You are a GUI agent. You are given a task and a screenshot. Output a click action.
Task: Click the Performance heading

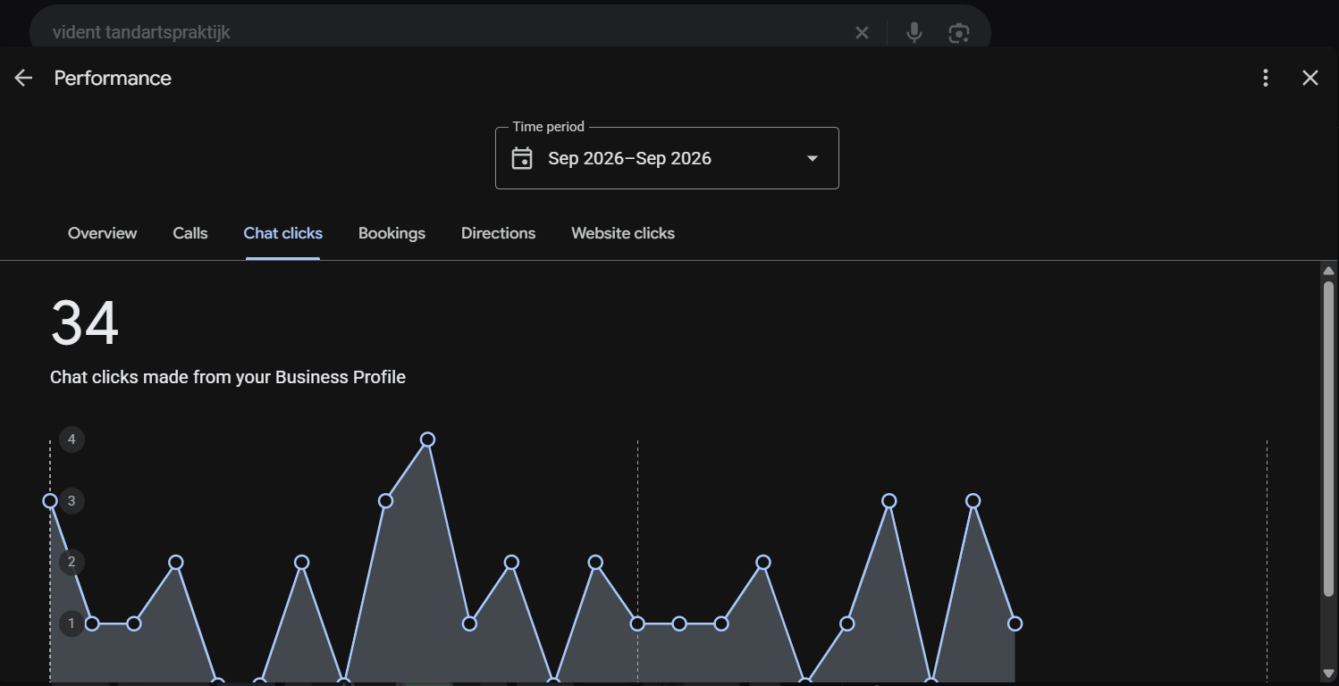[113, 78]
